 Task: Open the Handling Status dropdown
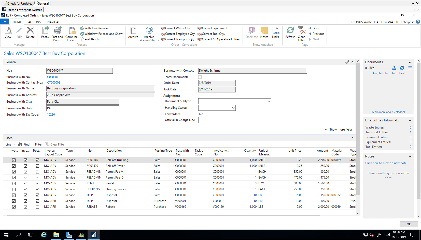click(x=233, y=108)
